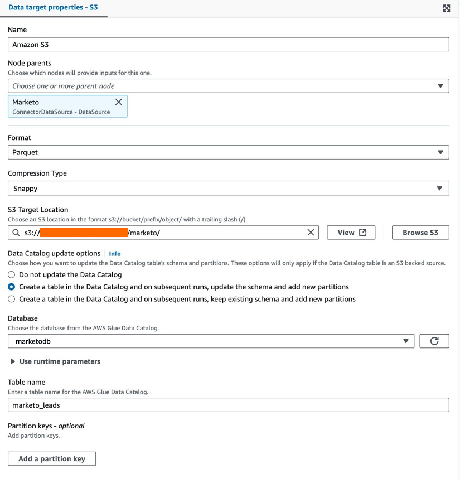
Task: Click the expand panel icon at top right
Action: (446, 8)
